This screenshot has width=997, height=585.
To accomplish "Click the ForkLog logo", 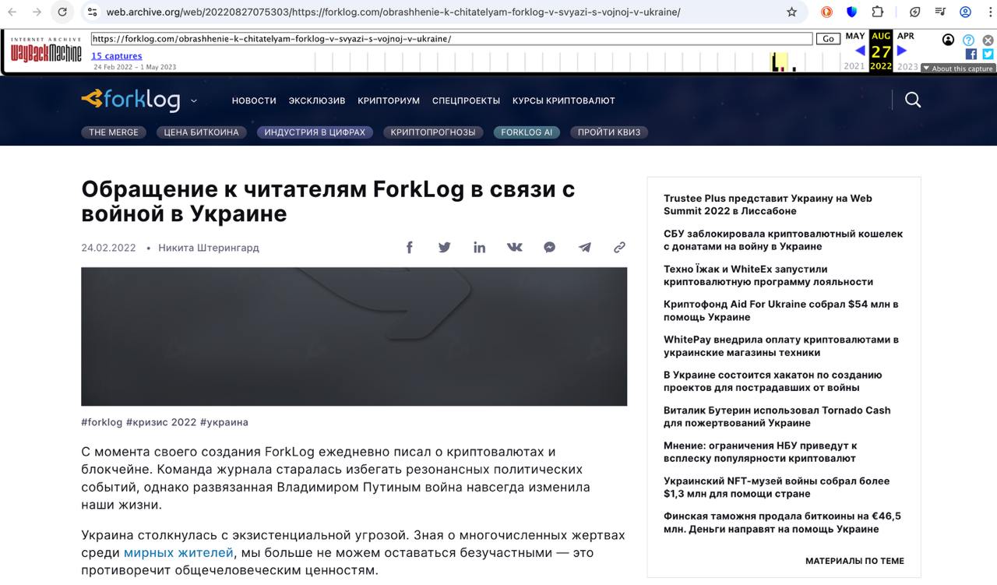I will click(131, 100).
